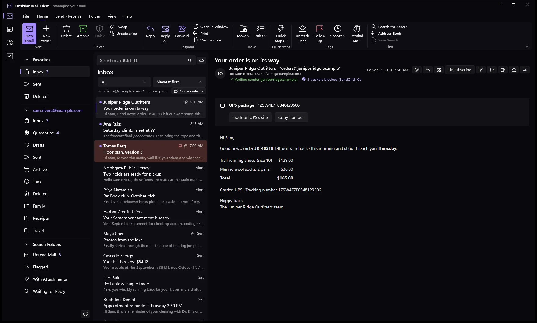The height and width of the screenshot is (323, 537).
Task: Toggle Unread/Read status
Action: (302, 34)
